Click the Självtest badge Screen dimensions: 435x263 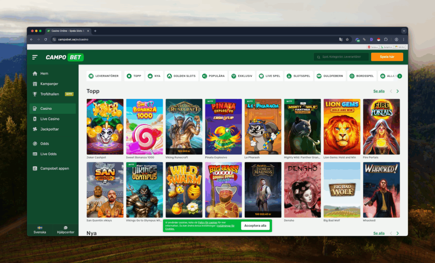coord(400,47)
